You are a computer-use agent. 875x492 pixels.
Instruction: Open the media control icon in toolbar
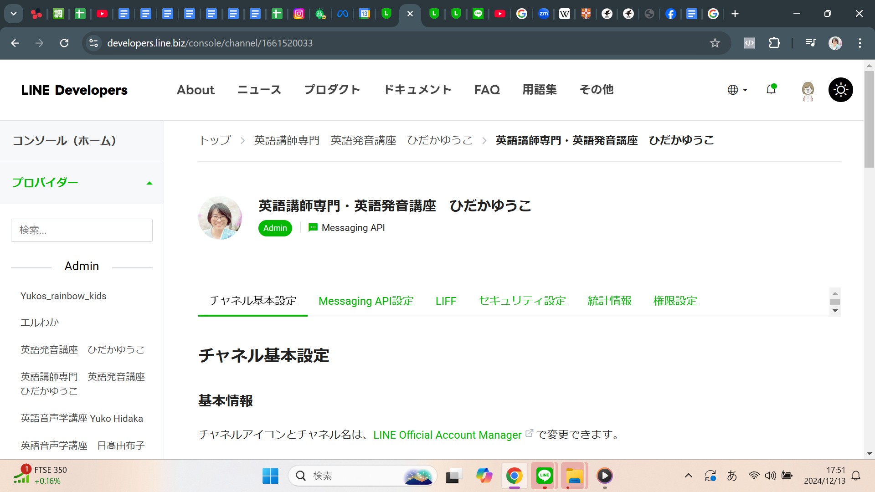tap(811, 43)
